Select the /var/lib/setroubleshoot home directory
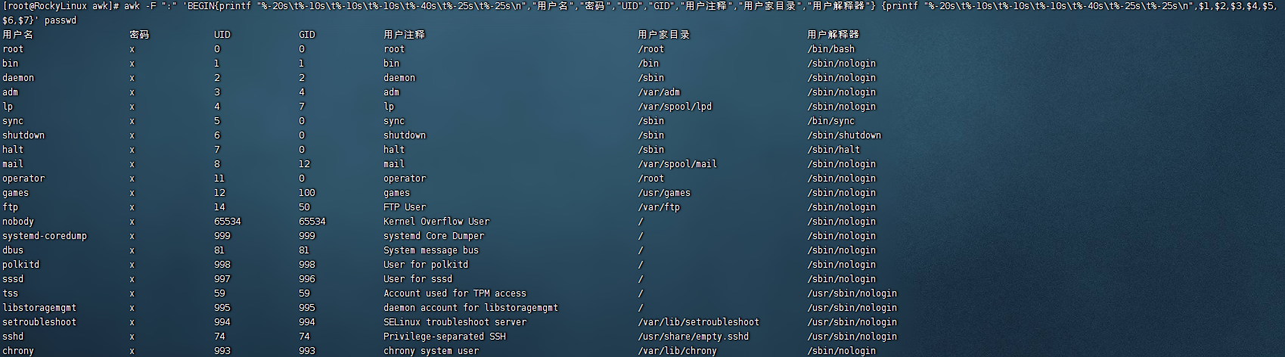The image size is (1285, 357). pos(698,322)
